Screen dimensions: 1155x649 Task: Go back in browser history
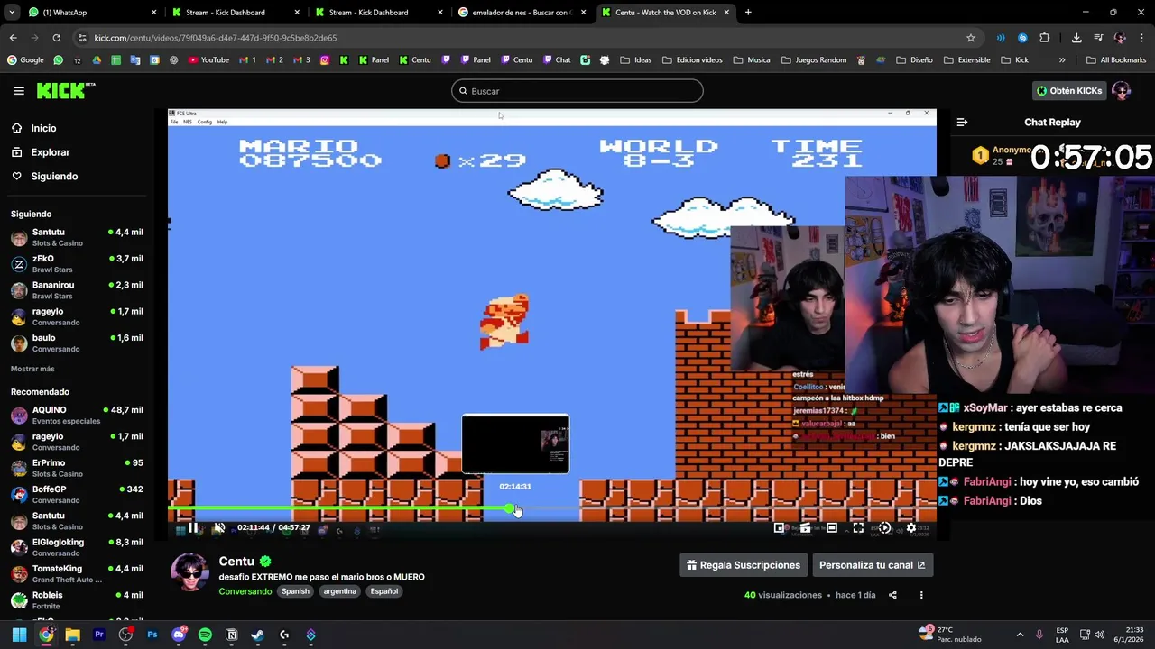point(13,38)
